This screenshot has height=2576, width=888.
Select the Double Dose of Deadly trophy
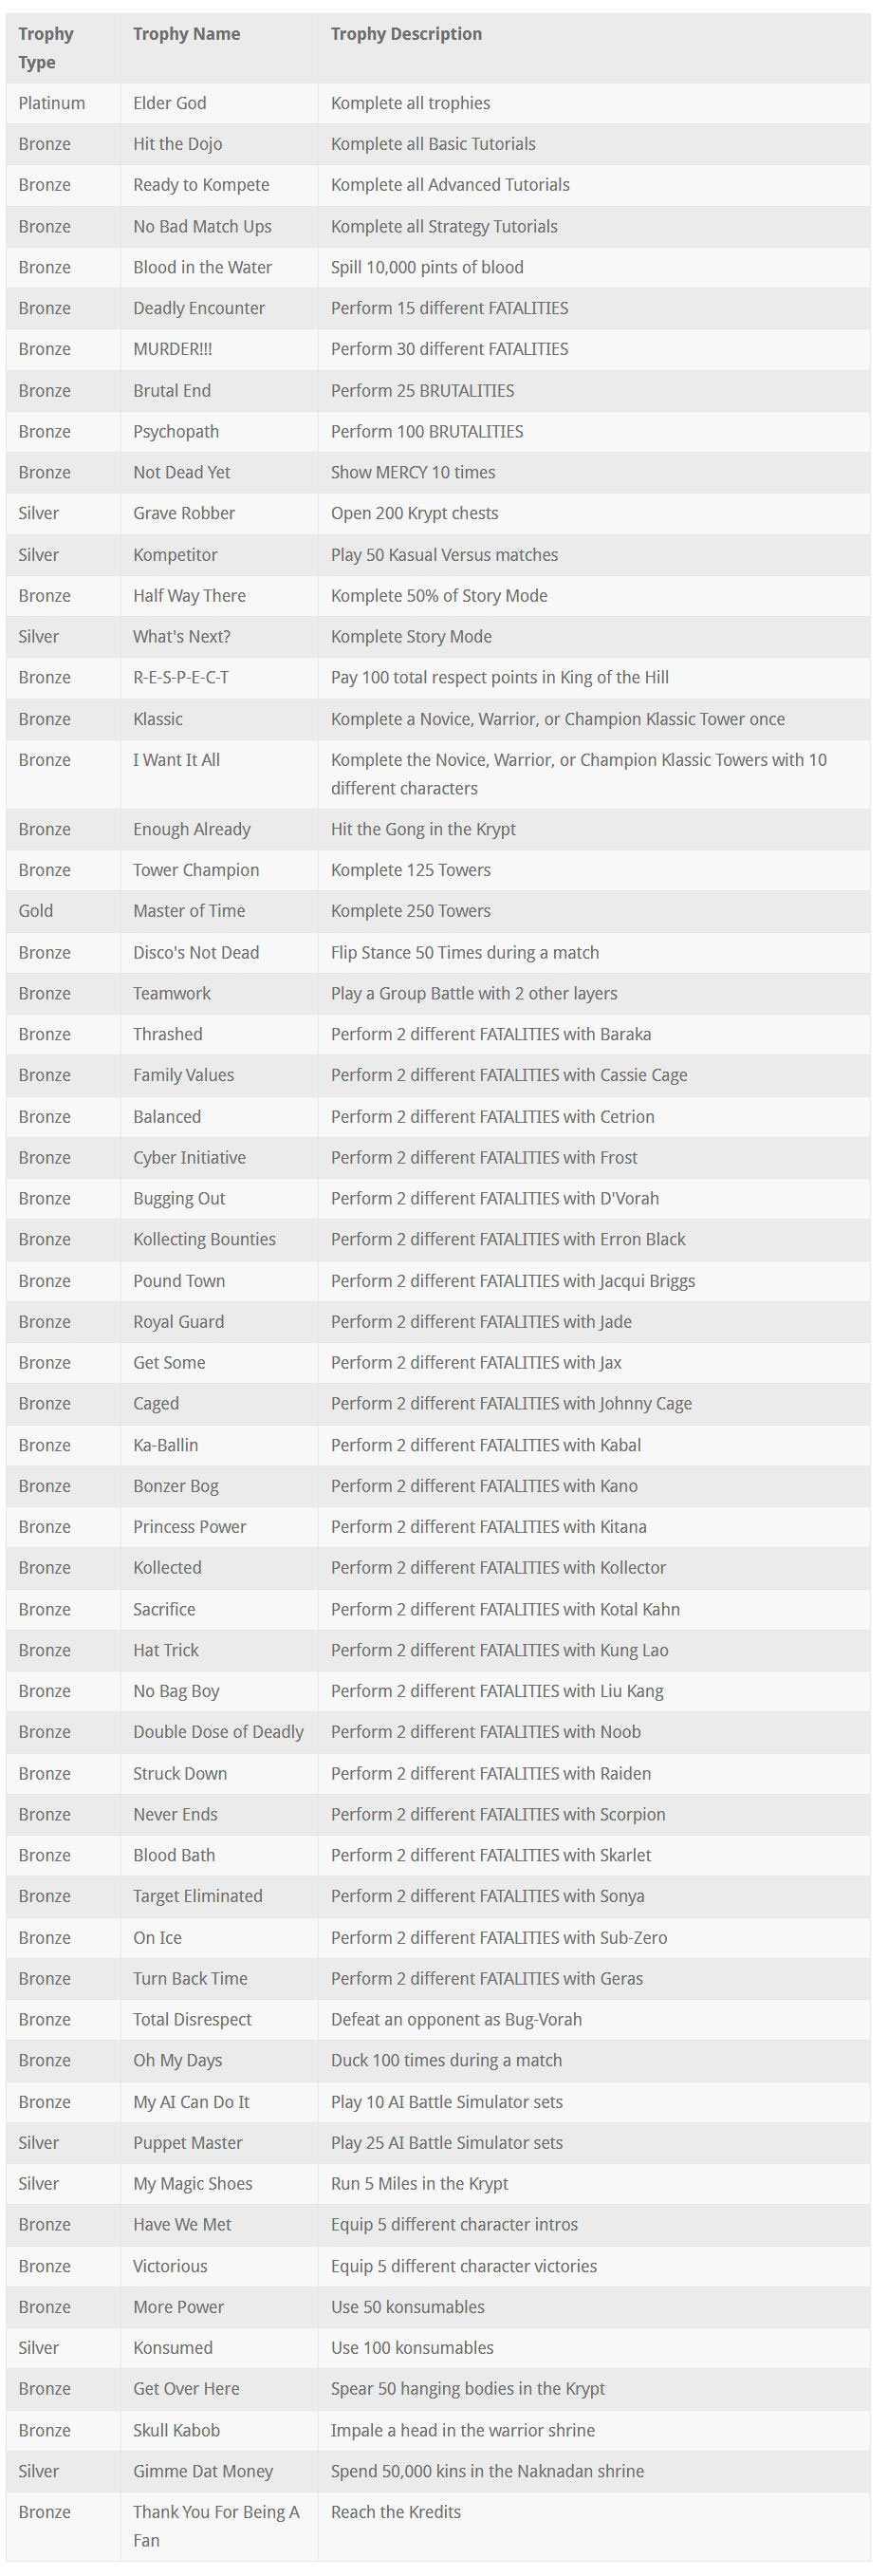pyautogui.click(x=218, y=1732)
